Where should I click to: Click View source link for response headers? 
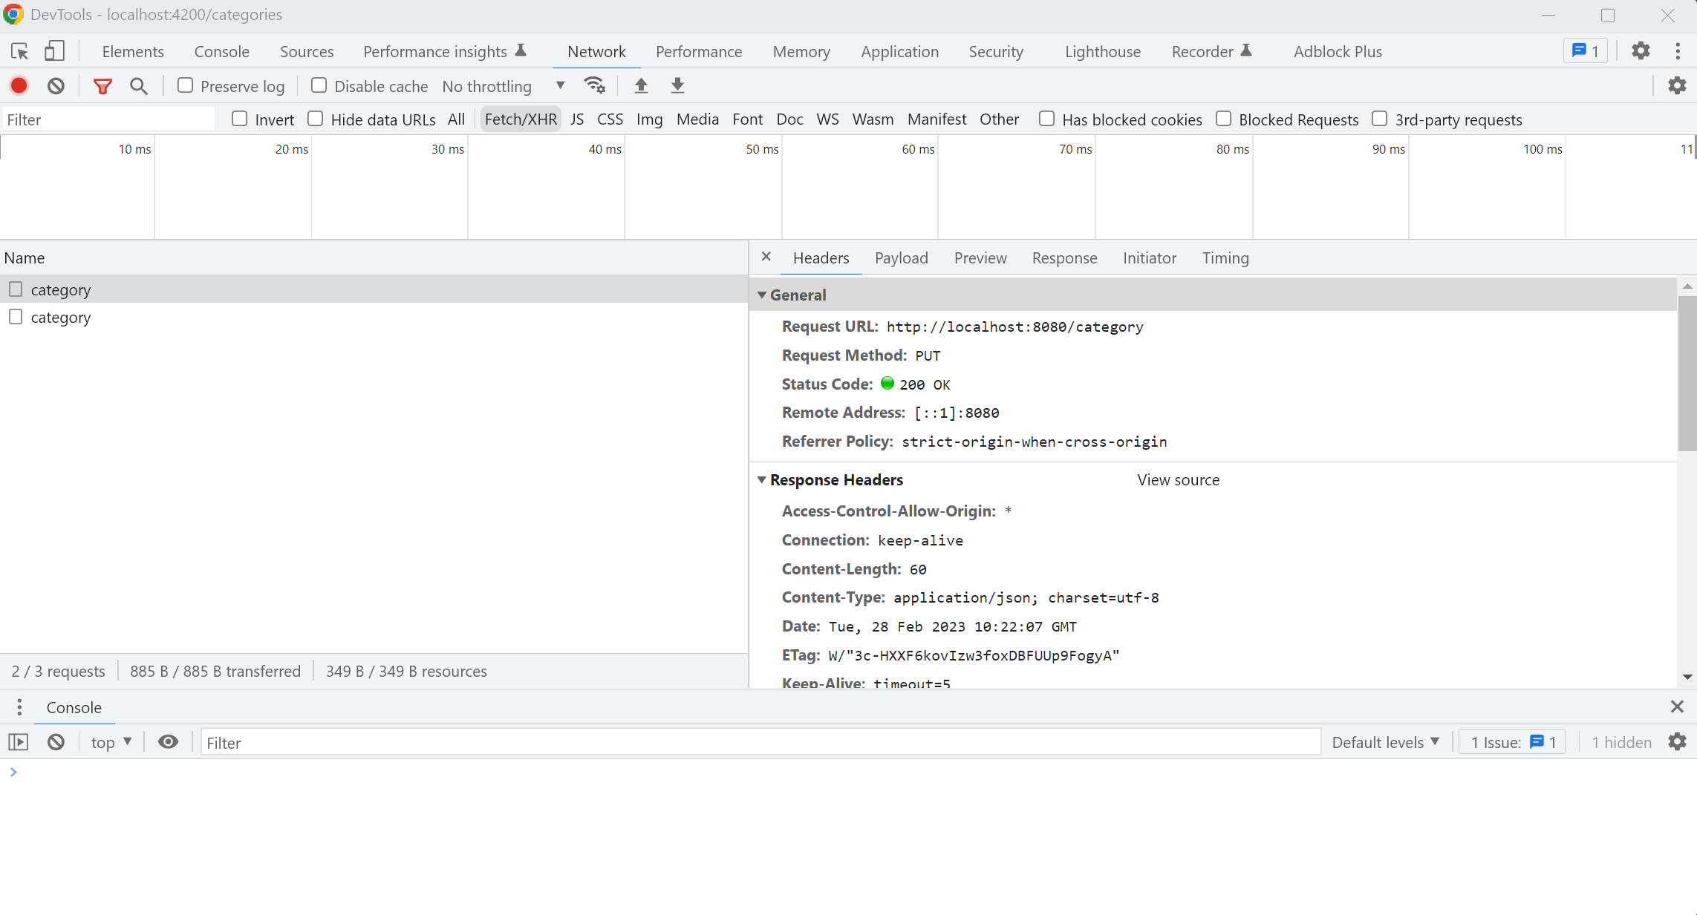pyautogui.click(x=1179, y=479)
